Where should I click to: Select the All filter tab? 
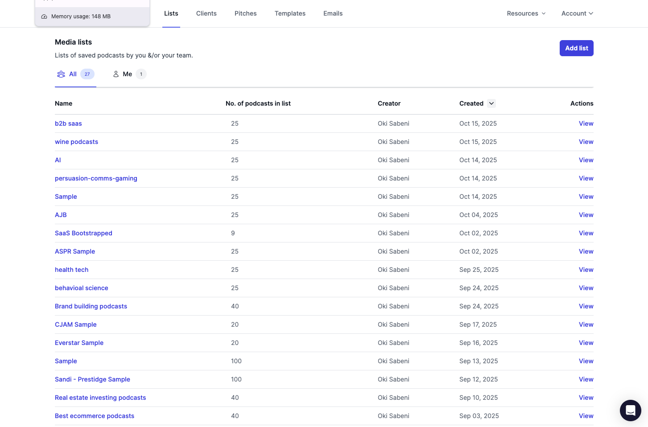pyautogui.click(x=73, y=74)
